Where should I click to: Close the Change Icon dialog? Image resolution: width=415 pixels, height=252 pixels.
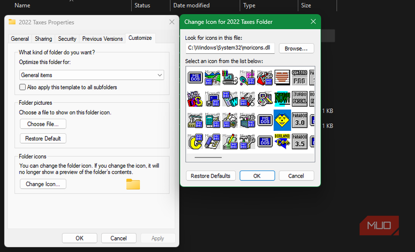pos(313,22)
